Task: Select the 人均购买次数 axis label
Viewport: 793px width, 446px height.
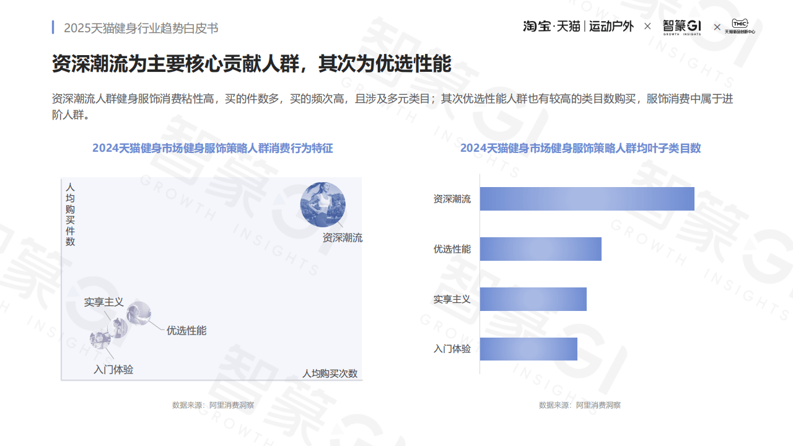Action: [x=330, y=372]
